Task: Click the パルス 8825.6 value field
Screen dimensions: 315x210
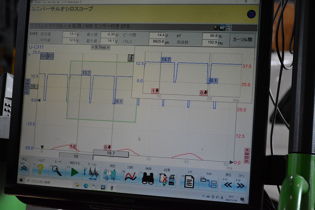Action: pos(157,41)
